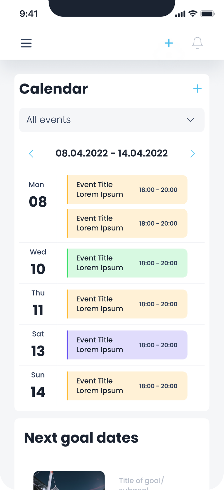Go to previous week with left arrow
Viewport: 224px width, 490px height.
point(31,153)
